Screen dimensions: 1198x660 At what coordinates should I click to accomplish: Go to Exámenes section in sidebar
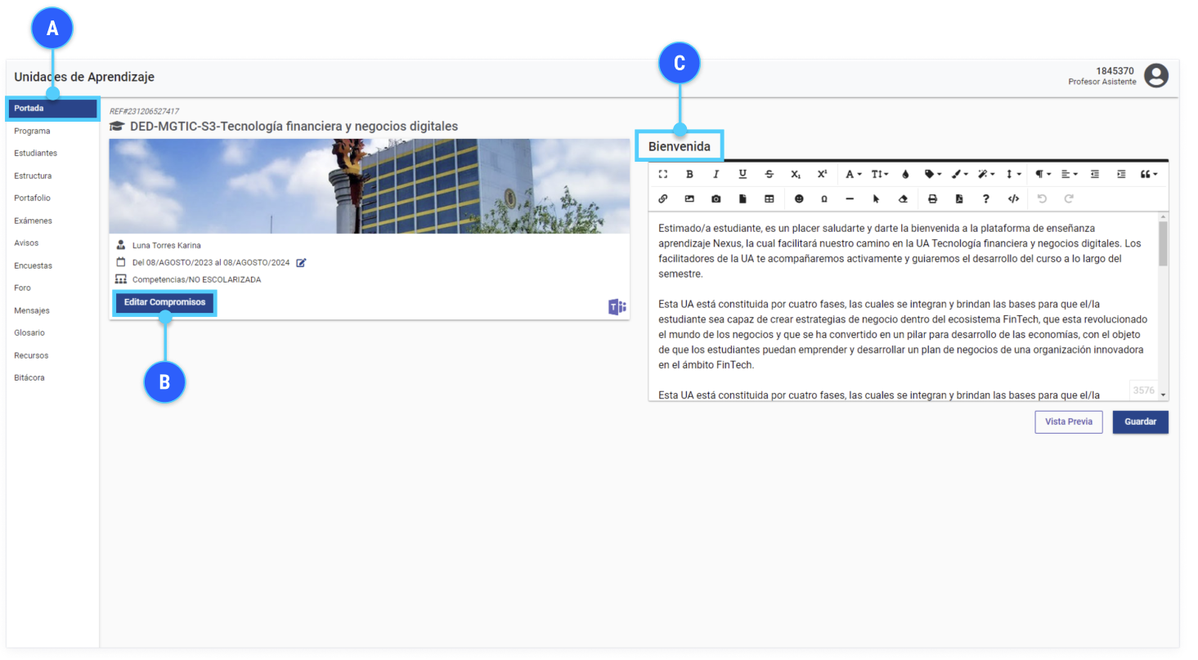click(33, 221)
